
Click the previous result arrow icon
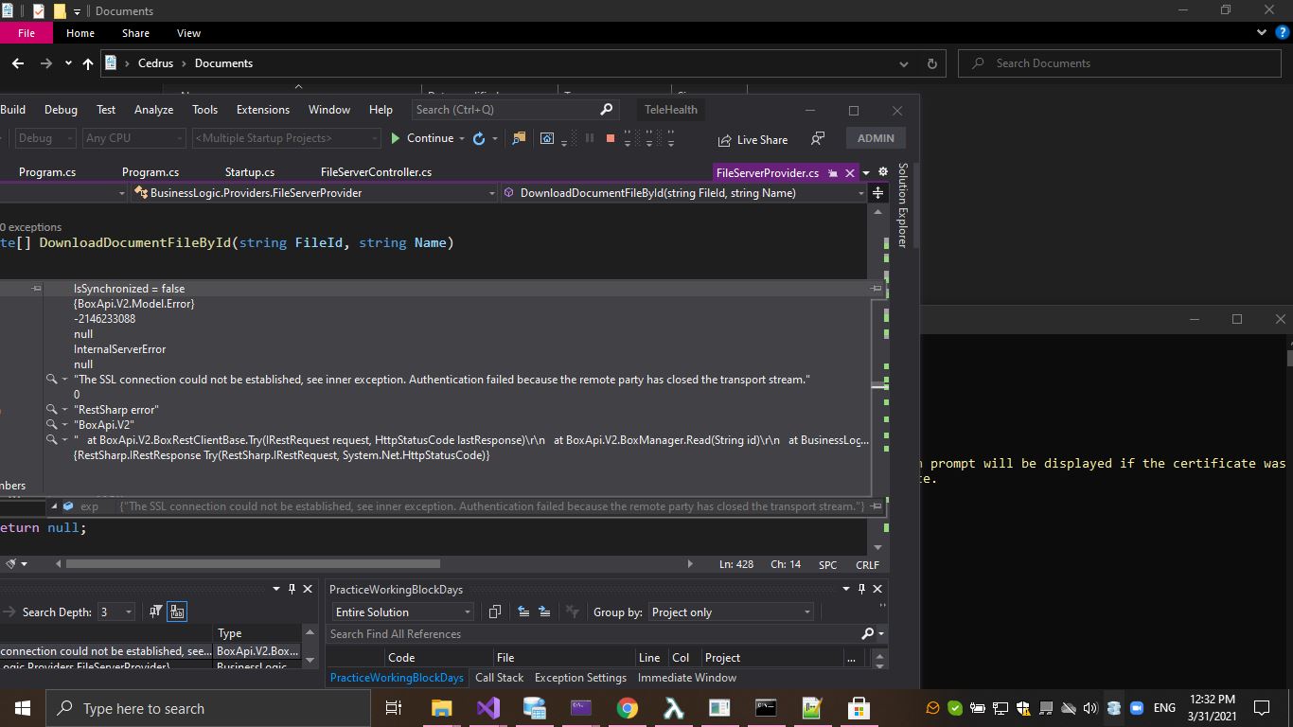(523, 612)
